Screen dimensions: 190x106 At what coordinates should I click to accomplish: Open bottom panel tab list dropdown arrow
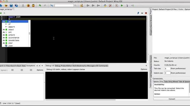point(146,66)
